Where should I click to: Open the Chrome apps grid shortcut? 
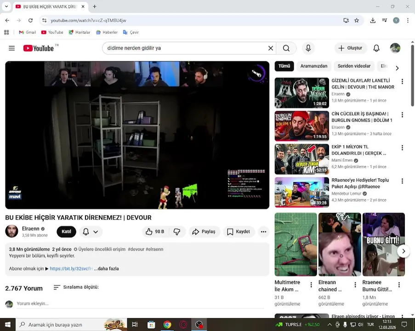6,32
